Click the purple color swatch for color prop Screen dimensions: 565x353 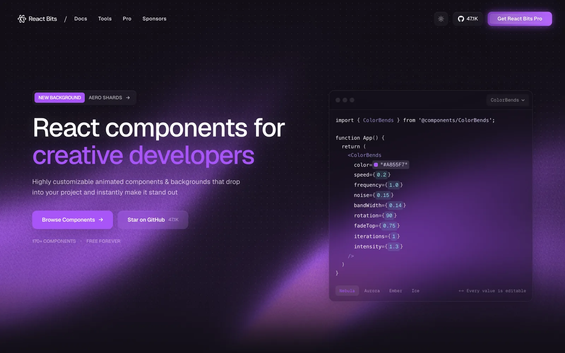pos(376,165)
